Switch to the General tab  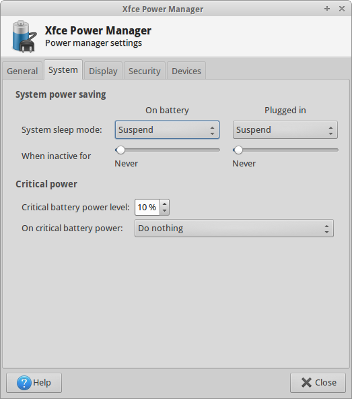coord(22,71)
